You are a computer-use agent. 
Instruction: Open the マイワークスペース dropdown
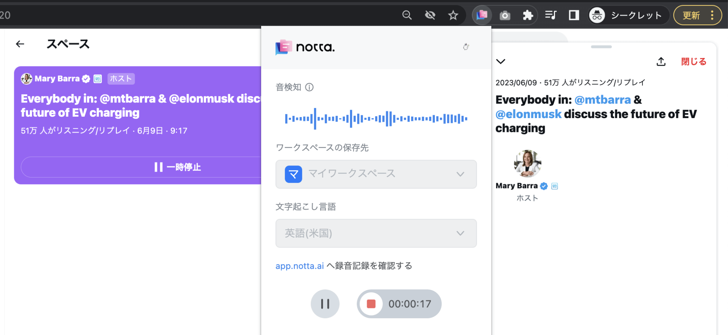point(376,174)
